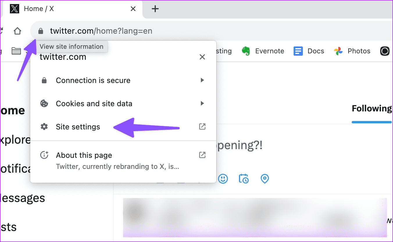Screen dimensions: 393x242
Task: Select the schedule tweet icon
Action: tap(244, 179)
